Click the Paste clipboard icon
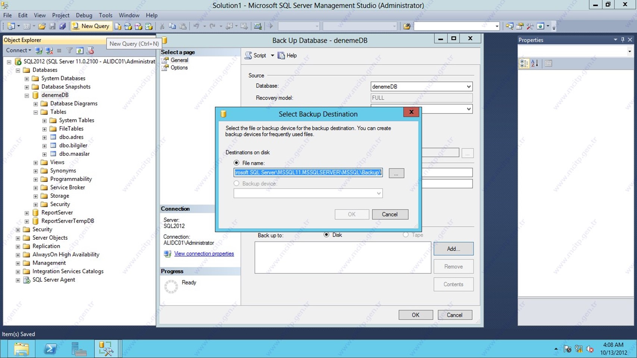This screenshot has width=637, height=358. tap(183, 26)
